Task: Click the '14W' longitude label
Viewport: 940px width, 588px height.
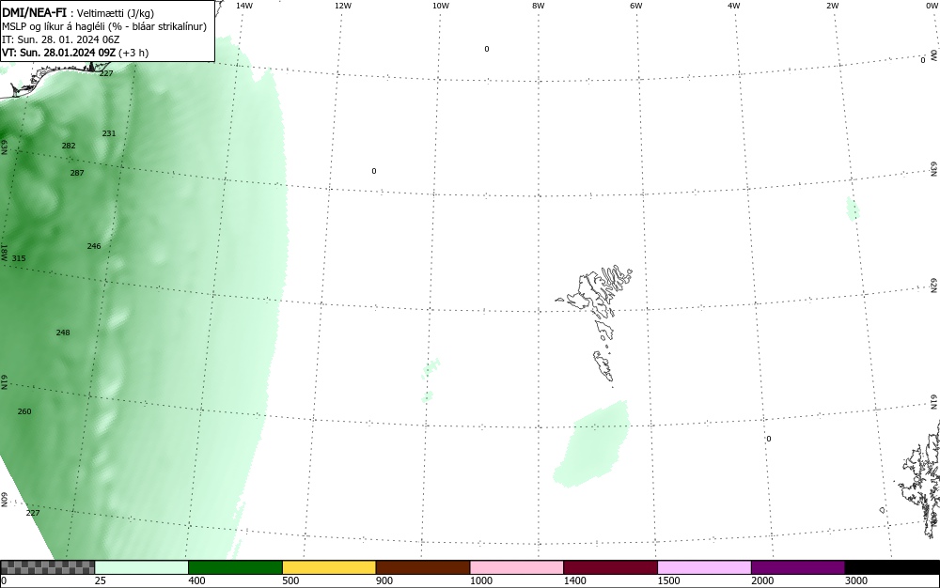Action: [244, 6]
